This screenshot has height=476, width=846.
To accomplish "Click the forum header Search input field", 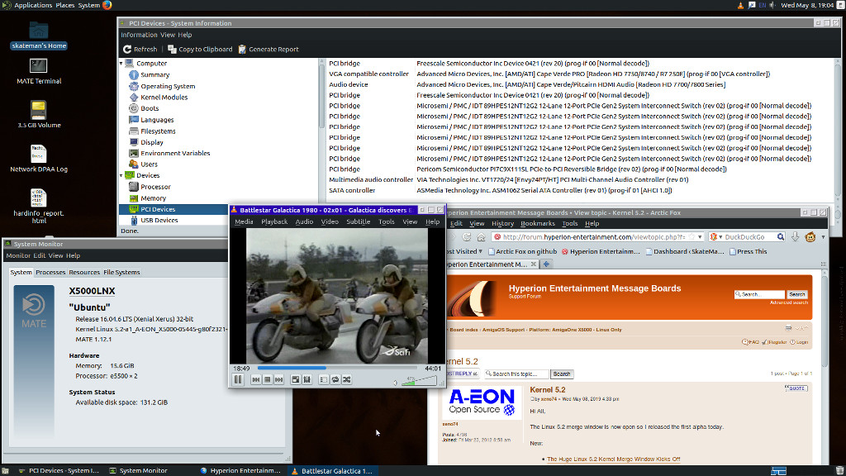I will [x=759, y=295].
